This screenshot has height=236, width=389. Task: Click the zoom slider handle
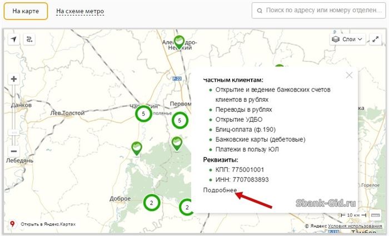point(14,132)
